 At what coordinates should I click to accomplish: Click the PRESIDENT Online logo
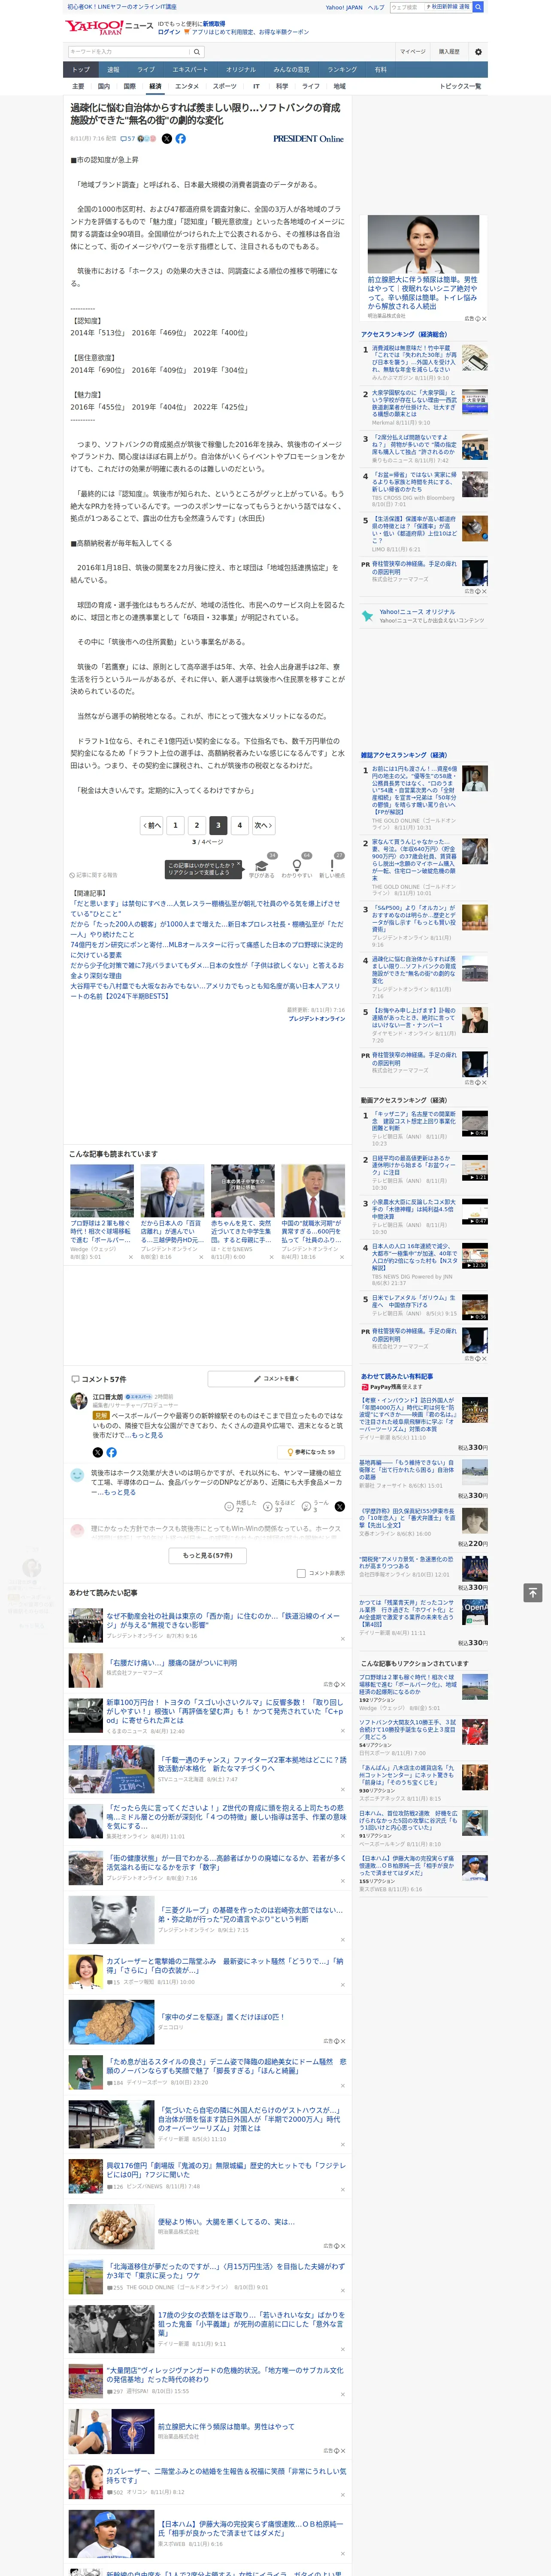(x=308, y=139)
